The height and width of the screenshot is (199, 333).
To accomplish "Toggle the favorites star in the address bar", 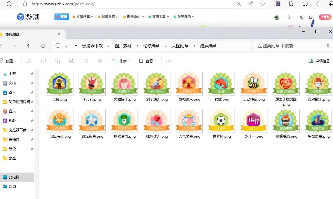I will (262, 4).
